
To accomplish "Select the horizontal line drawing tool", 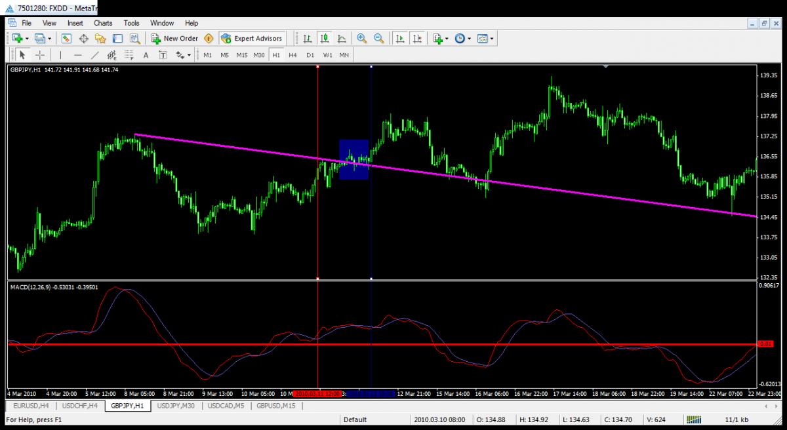I will coord(78,55).
